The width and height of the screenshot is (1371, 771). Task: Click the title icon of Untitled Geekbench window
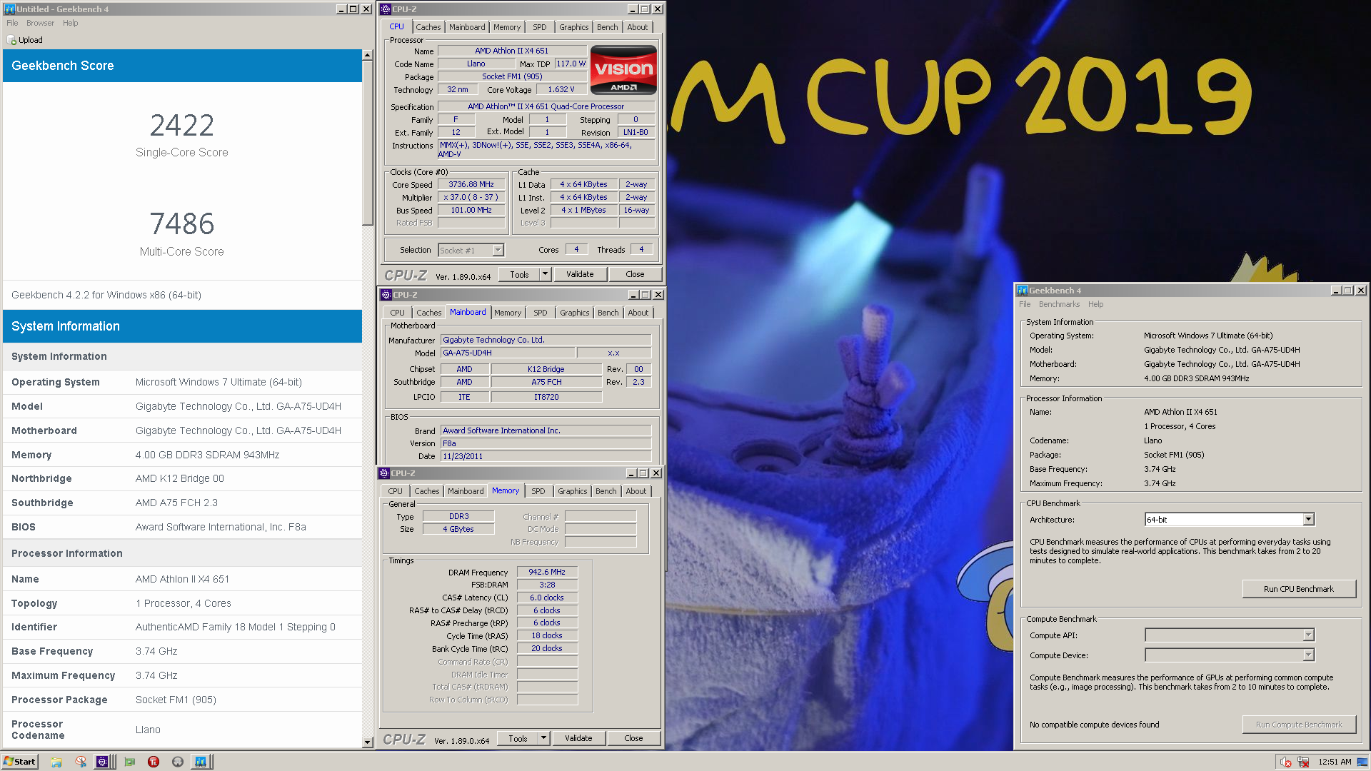tap(10, 9)
